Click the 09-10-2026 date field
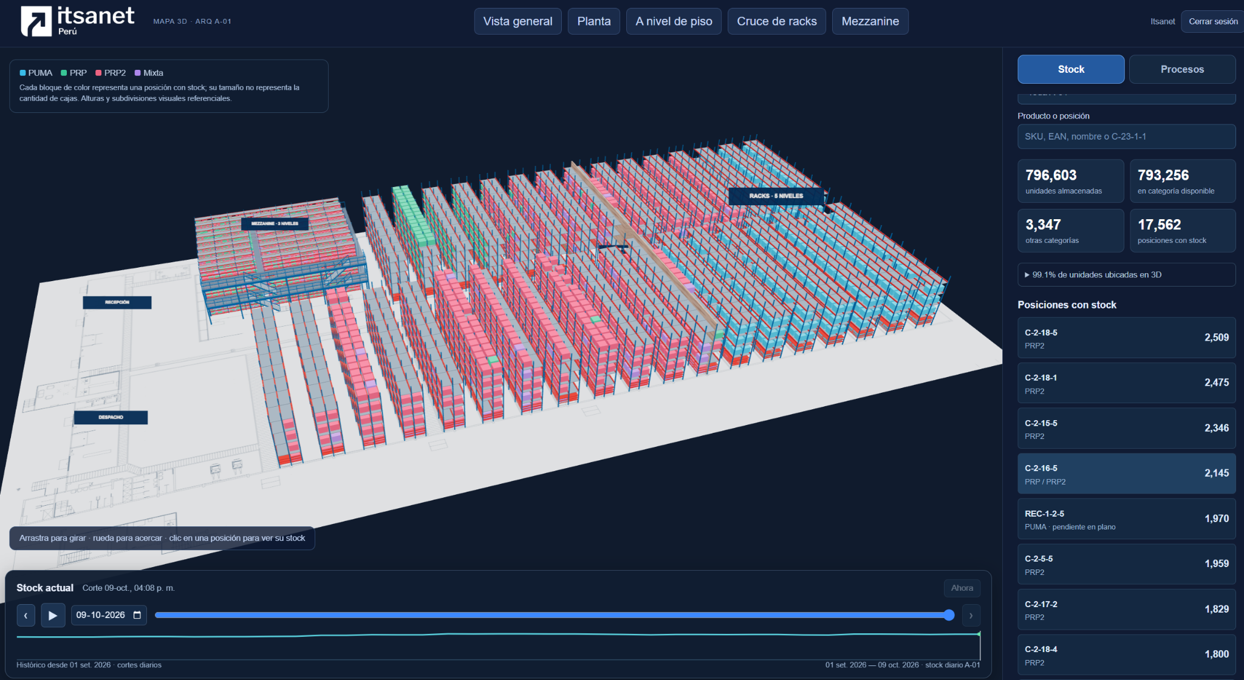 point(109,615)
